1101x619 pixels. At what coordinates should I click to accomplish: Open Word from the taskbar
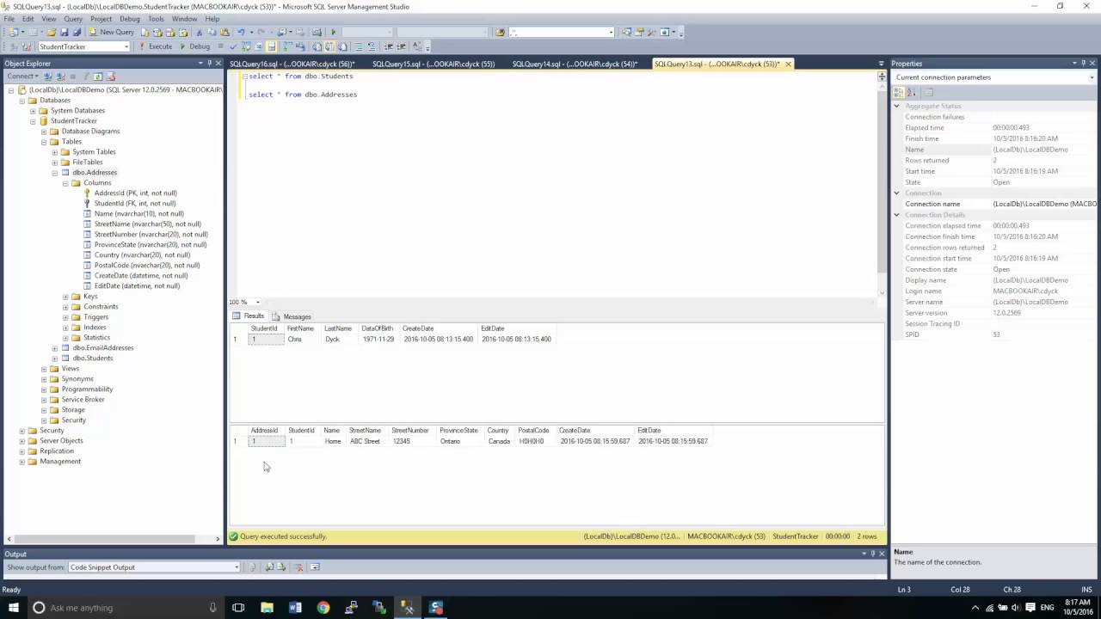click(295, 608)
